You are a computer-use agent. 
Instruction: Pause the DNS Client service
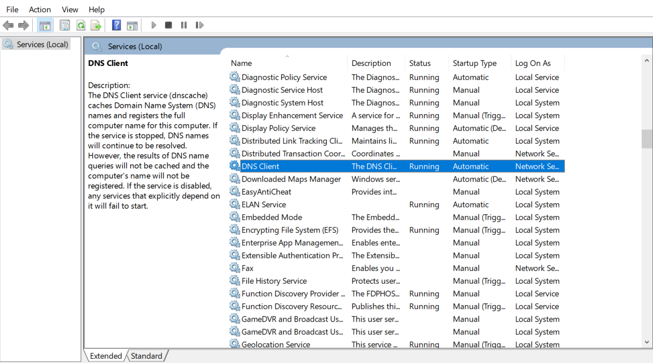click(x=184, y=25)
